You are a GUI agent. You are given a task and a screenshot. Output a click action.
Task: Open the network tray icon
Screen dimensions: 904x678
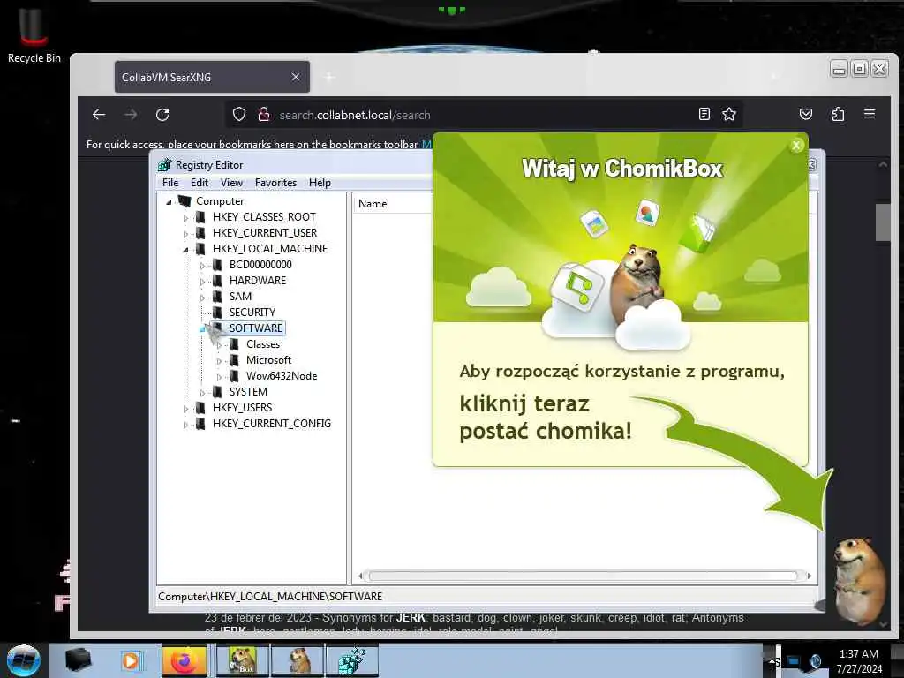pyautogui.click(x=794, y=661)
